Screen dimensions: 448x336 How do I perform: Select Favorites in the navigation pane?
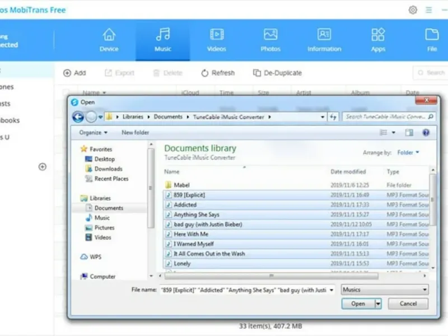[x=96, y=149]
